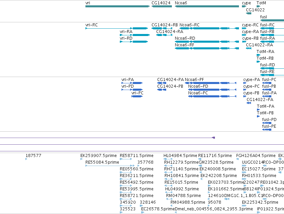Select the cype-PA protein label
Viewport: 284px width, 214px height.
click(252, 80)
